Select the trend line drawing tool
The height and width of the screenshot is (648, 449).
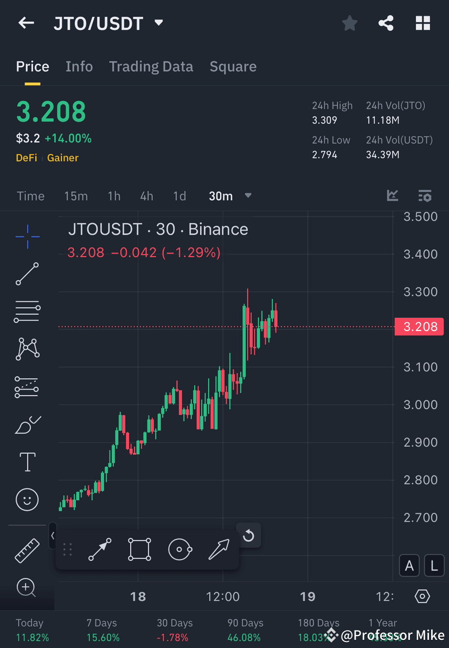click(27, 274)
